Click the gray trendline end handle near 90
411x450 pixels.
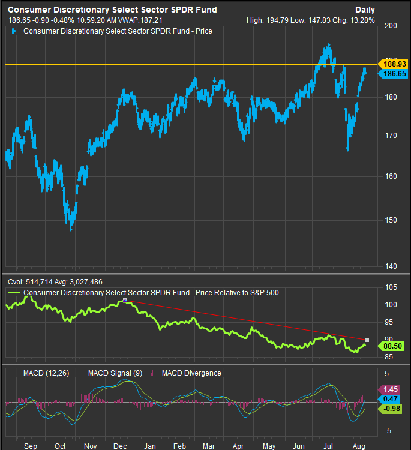367,340
